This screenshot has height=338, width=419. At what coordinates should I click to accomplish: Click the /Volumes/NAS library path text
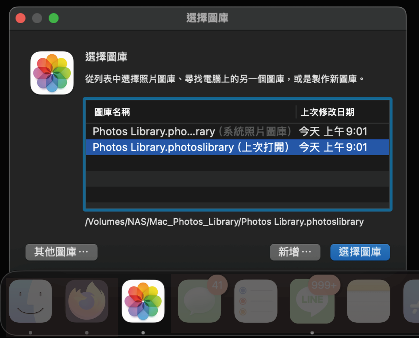click(224, 222)
